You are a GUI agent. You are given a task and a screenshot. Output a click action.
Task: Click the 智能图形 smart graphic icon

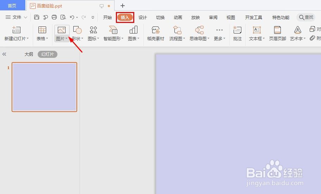point(113,30)
